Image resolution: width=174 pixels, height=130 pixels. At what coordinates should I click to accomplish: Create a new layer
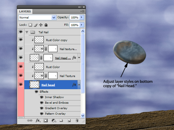[x=69, y=120]
